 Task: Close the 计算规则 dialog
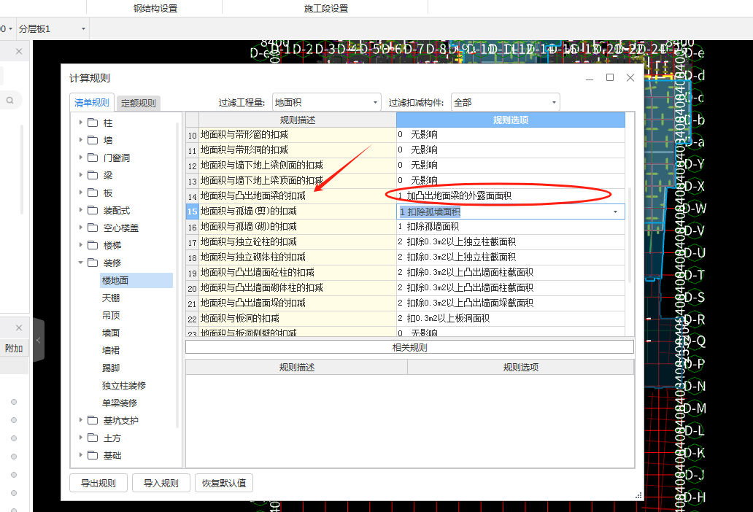[x=630, y=78]
